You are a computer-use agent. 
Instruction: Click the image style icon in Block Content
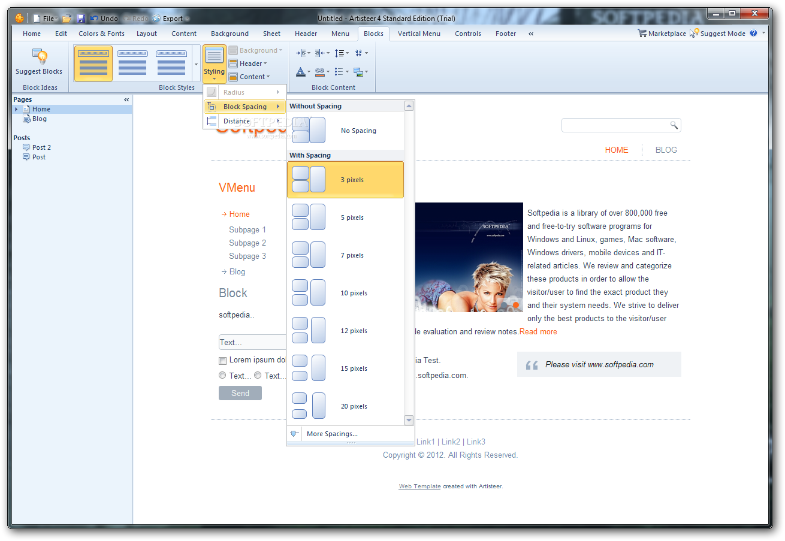pyautogui.click(x=361, y=72)
